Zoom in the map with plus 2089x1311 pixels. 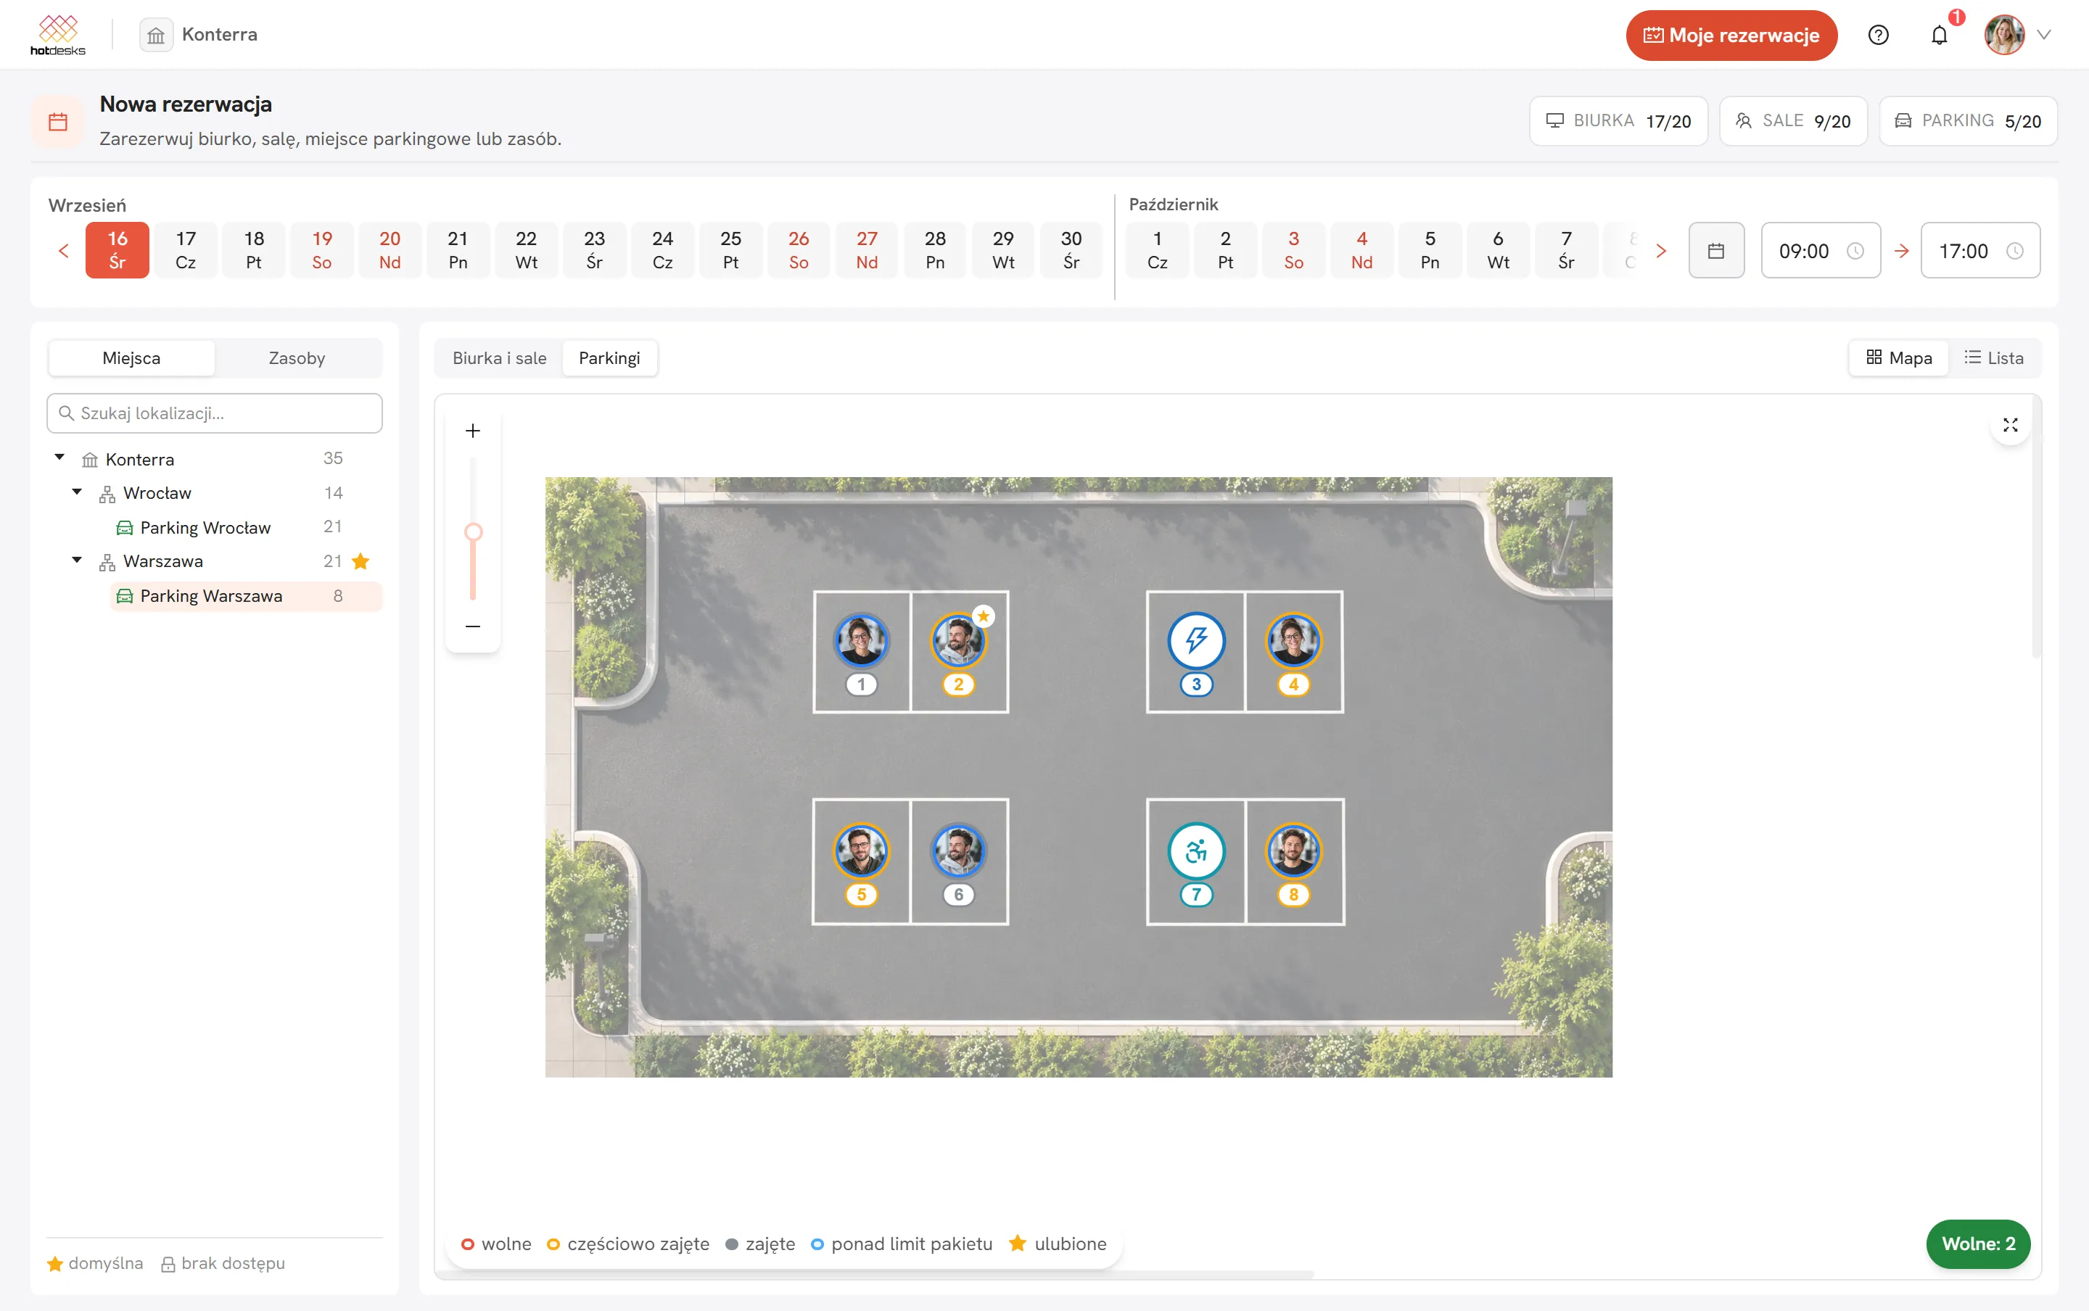[473, 431]
